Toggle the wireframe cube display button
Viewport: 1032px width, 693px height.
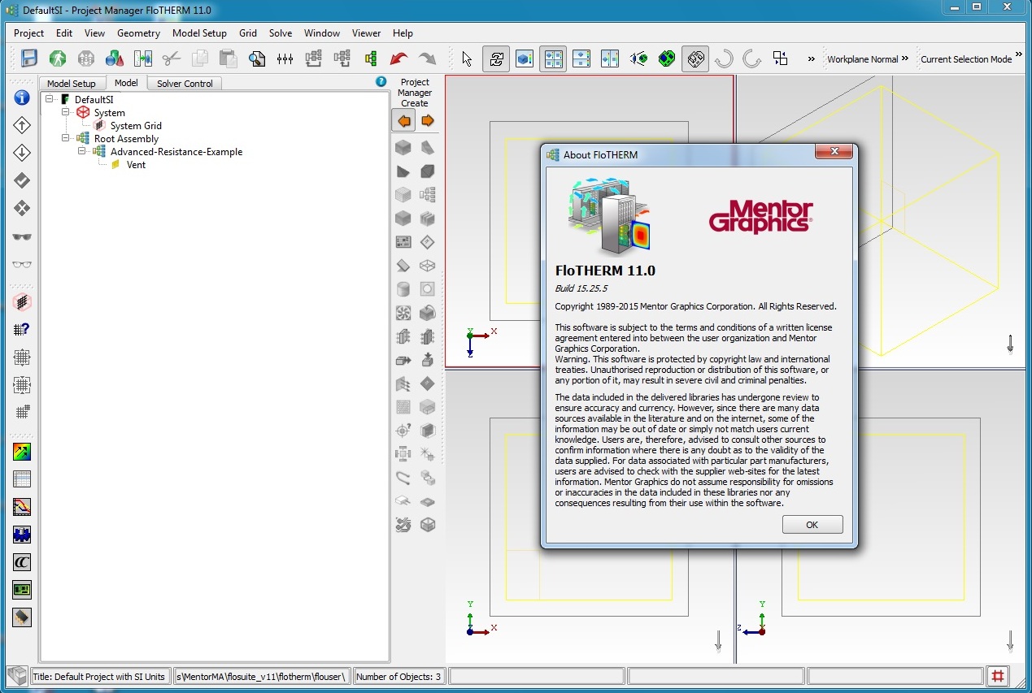click(x=695, y=58)
